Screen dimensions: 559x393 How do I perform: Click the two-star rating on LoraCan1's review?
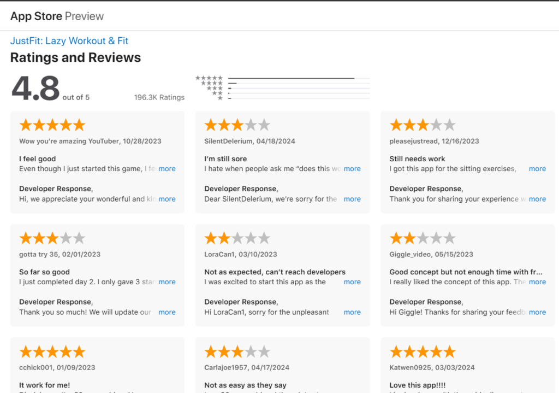tap(237, 238)
